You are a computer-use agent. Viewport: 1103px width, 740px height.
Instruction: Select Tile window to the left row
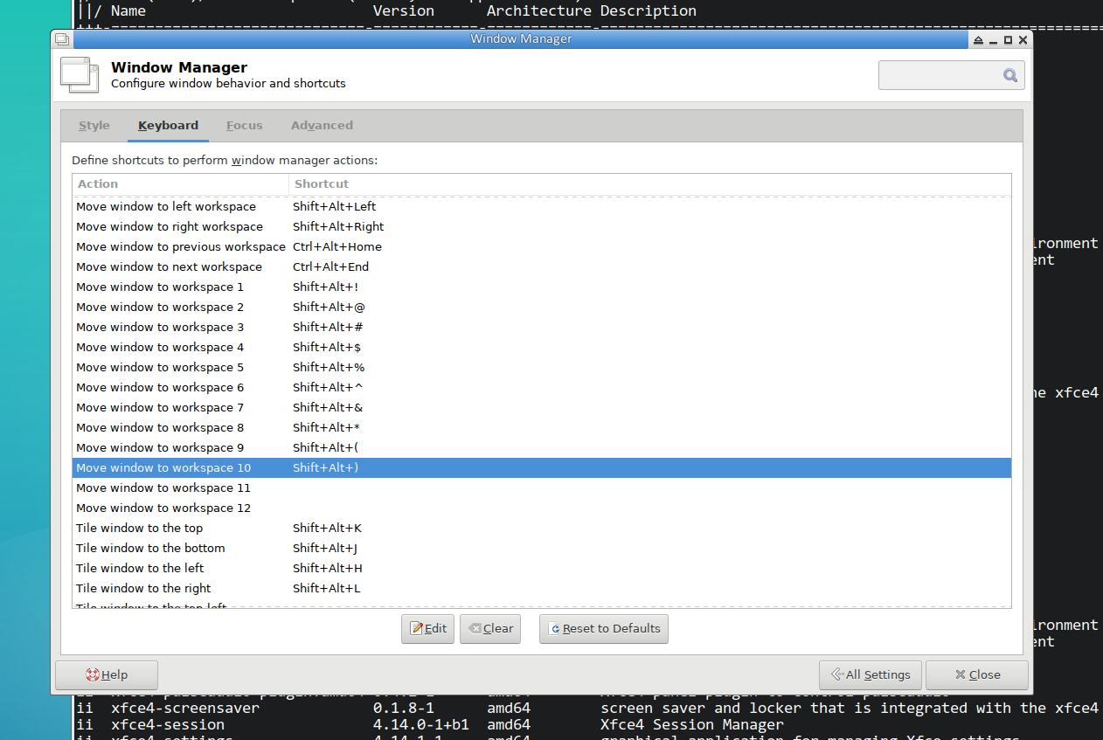point(140,569)
